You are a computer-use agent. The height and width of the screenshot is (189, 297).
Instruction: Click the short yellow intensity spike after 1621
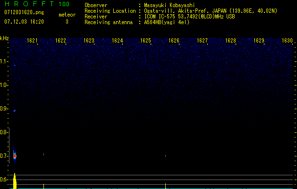tap(43, 186)
